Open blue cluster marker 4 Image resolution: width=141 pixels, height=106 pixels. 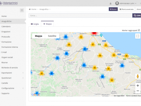[x=66, y=37]
